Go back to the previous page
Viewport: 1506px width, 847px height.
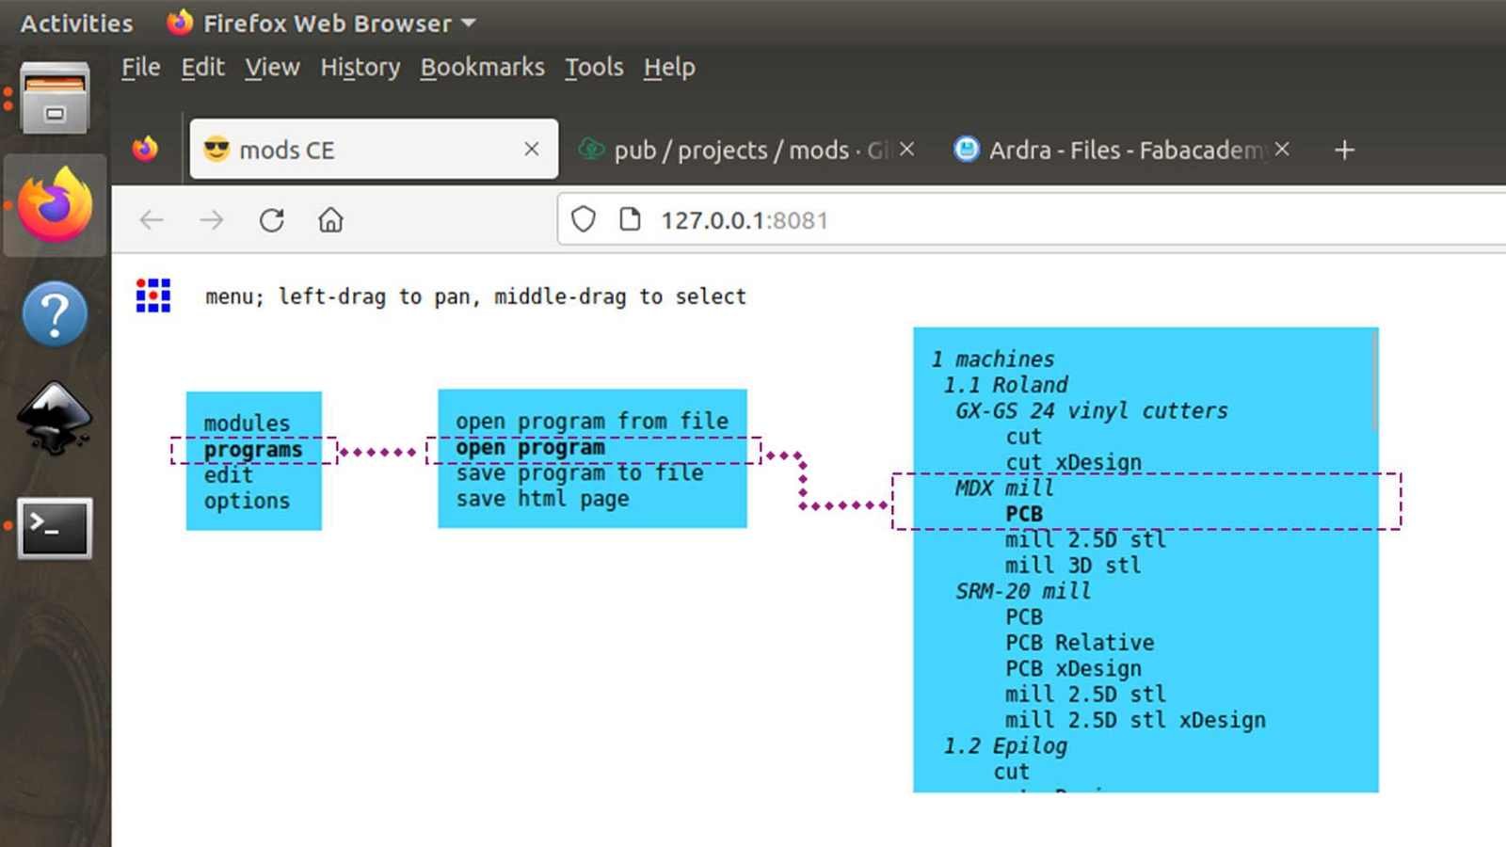tap(152, 220)
